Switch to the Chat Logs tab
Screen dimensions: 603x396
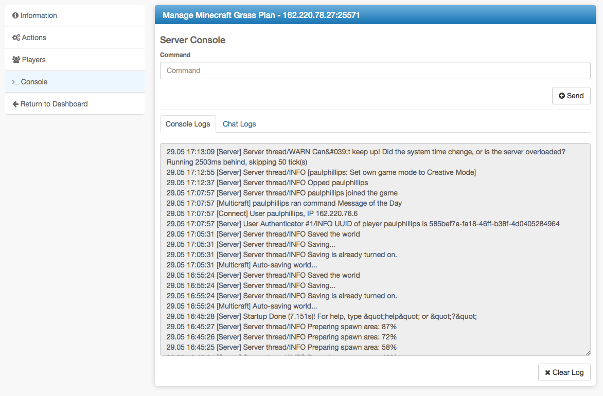click(x=239, y=124)
